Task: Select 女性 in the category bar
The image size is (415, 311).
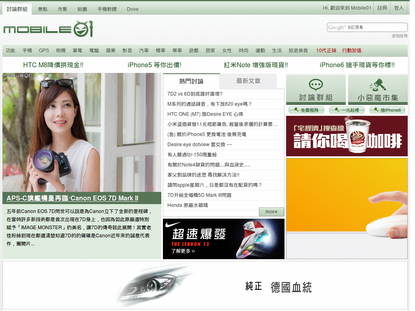Action: [227, 51]
